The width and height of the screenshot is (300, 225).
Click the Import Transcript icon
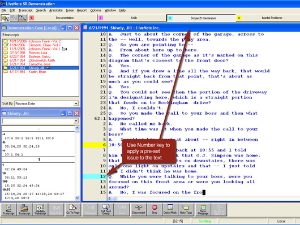point(24,210)
